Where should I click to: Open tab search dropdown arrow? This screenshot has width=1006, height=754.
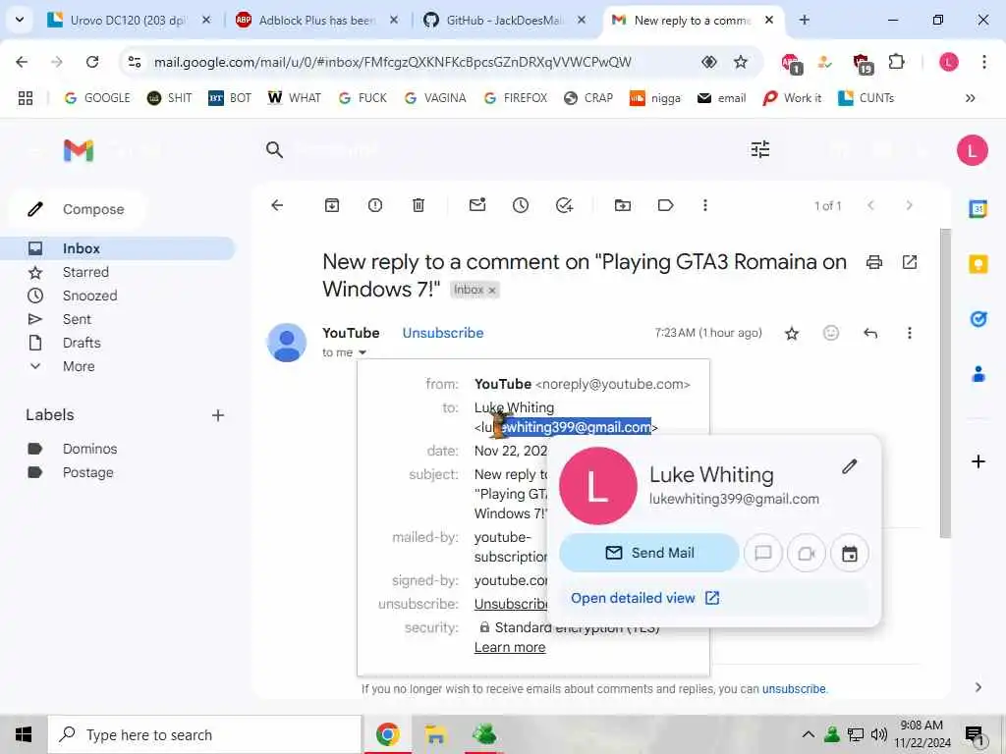[20, 20]
